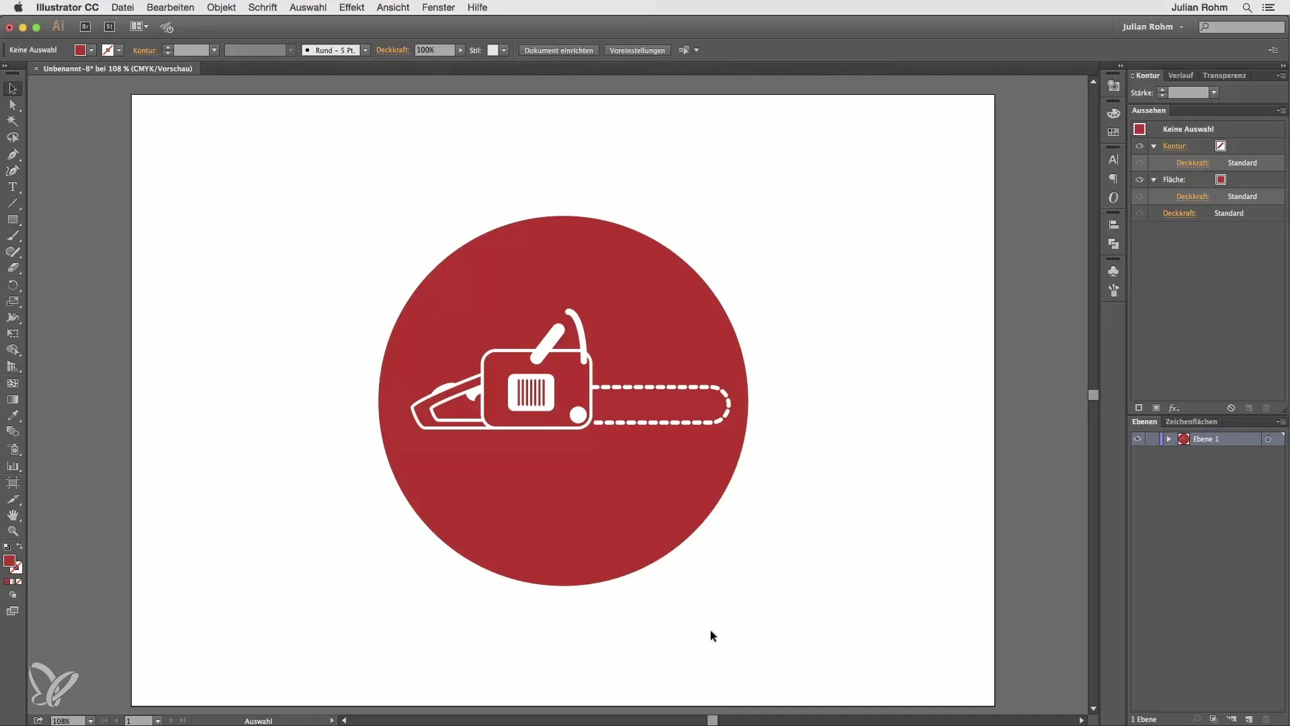
Task: Toggle visibility of Ebene 1 layer
Action: point(1137,439)
